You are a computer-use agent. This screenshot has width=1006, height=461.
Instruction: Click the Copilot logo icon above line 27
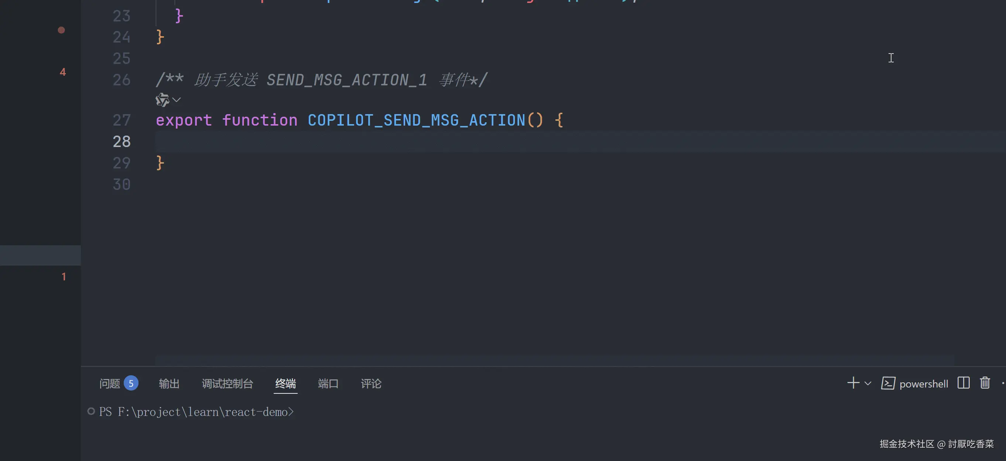point(162,100)
